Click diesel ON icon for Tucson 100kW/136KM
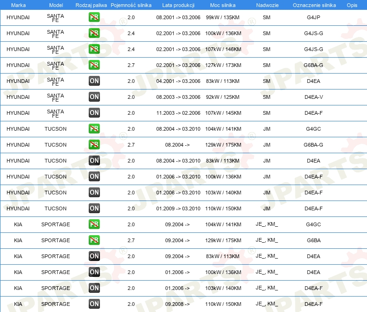This screenshot has width=367, height=312. click(x=94, y=177)
